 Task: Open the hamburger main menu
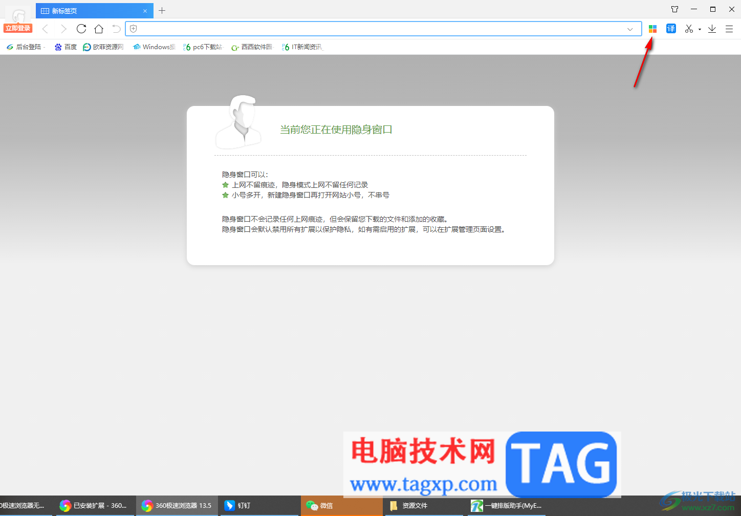click(x=729, y=29)
